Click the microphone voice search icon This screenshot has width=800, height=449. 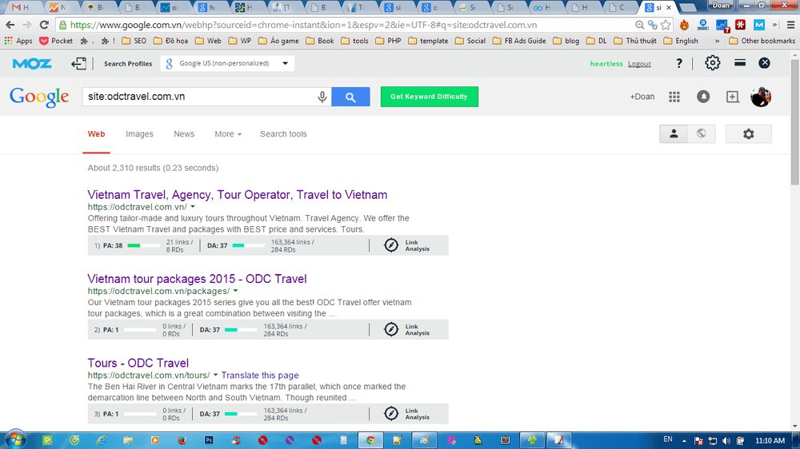click(322, 97)
